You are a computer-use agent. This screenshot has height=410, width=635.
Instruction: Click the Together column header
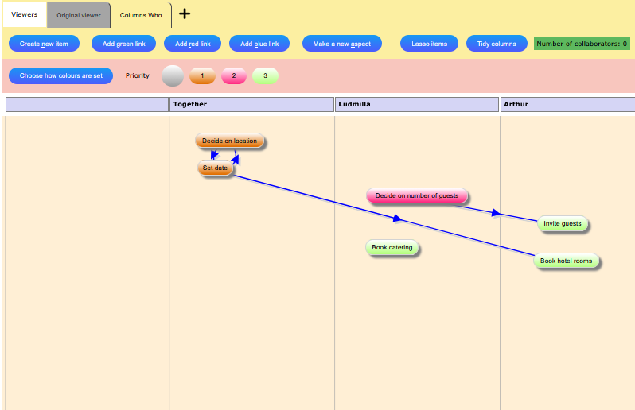pyautogui.click(x=251, y=104)
